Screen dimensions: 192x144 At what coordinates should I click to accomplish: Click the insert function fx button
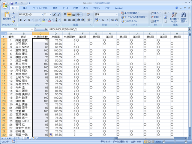tap(46, 29)
